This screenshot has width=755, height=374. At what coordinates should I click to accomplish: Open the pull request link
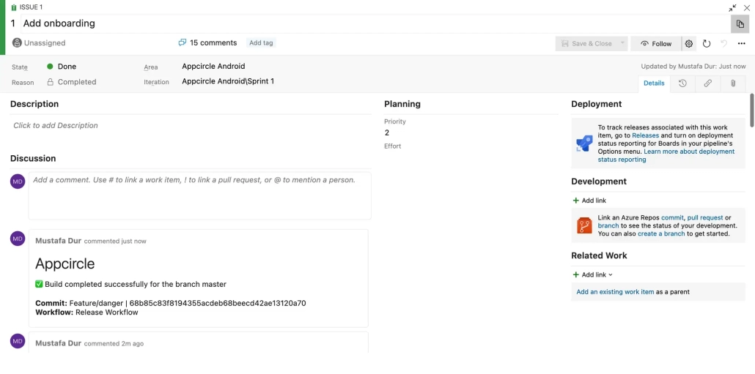pyautogui.click(x=705, y=217)
